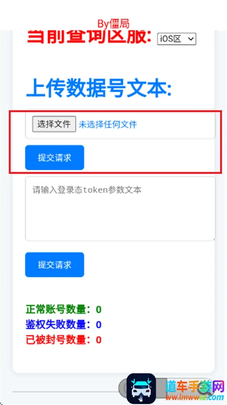Click the arrow on the server selector
This screenshot has width=227, height=405.
point(191,39)
